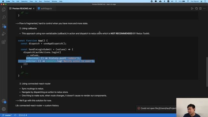
Task: Click the battery indicator in menu bar
Action: click(184, 1)
